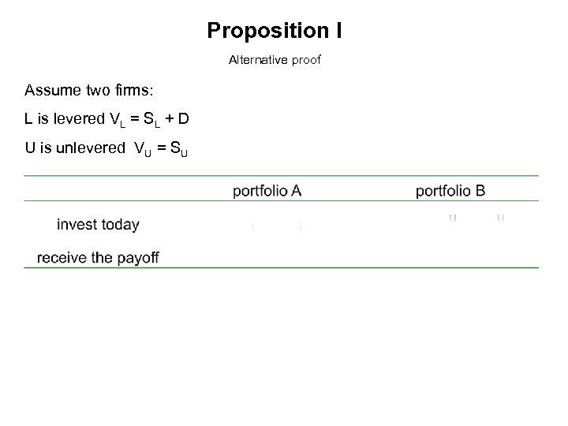Click the faint marks in portfolio A's invest cell
The width and height of the screenshot is (568, 426).
pyautogui.click(x=278, y=227)
